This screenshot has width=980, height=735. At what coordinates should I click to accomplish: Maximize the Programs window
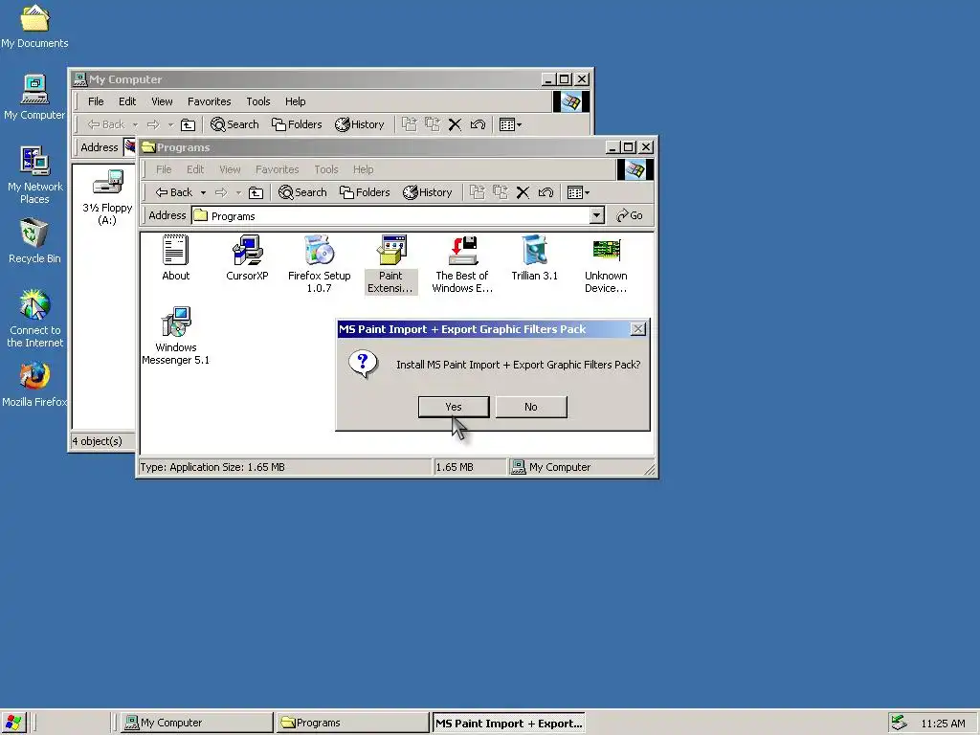629,147
